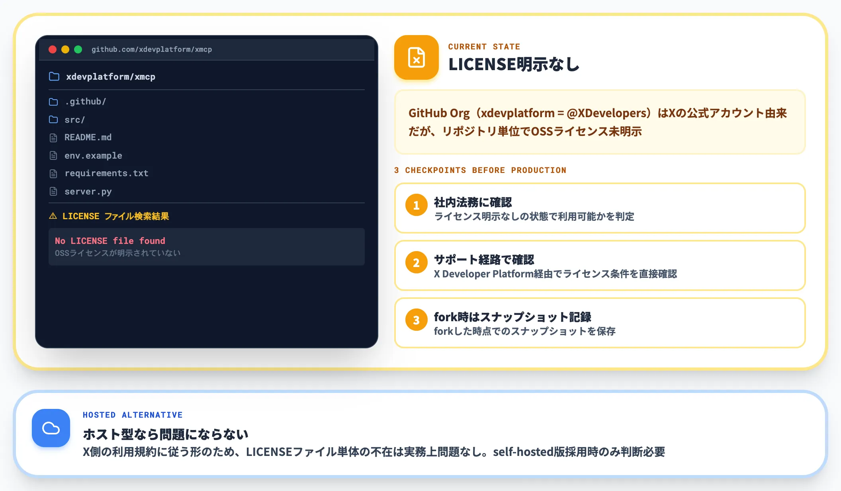
Task: Click the env.example file icon
Action: (x=53, y=155)
